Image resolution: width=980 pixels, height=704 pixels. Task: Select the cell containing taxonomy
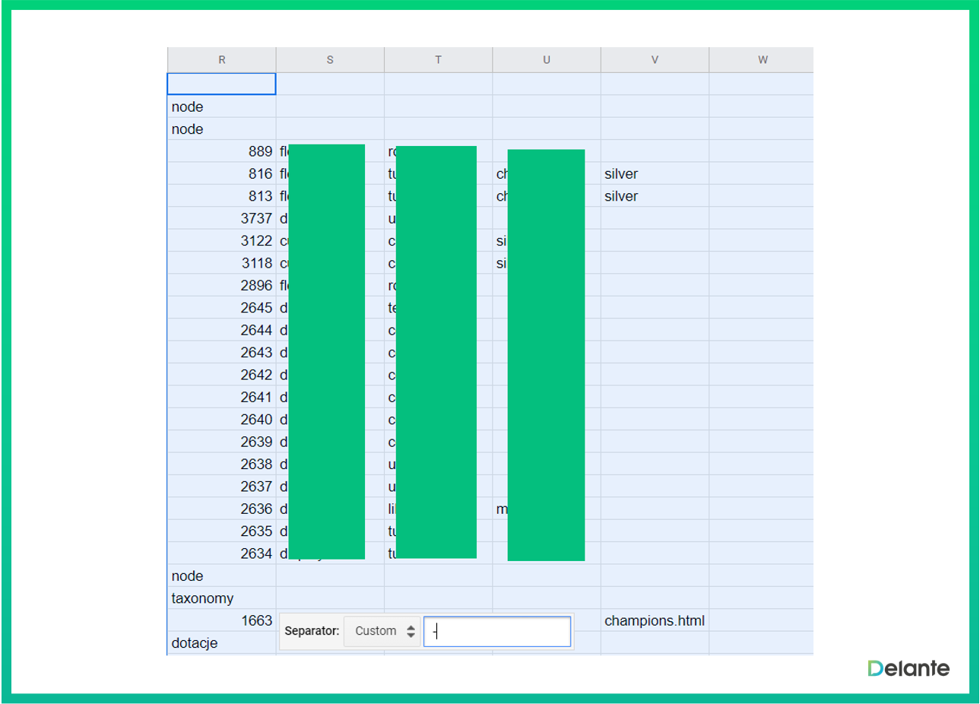point(221,598)
